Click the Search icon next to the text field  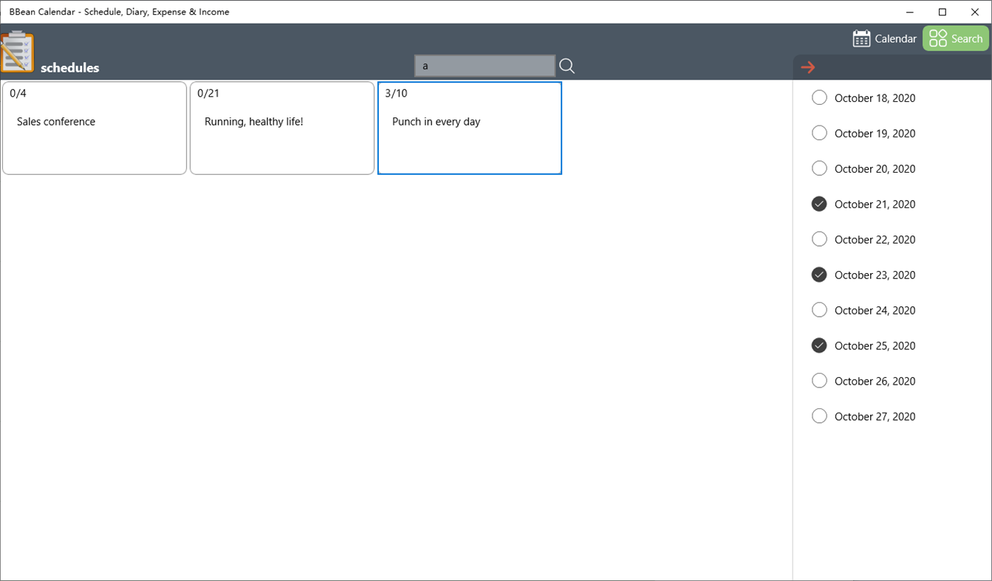(567, 66)
